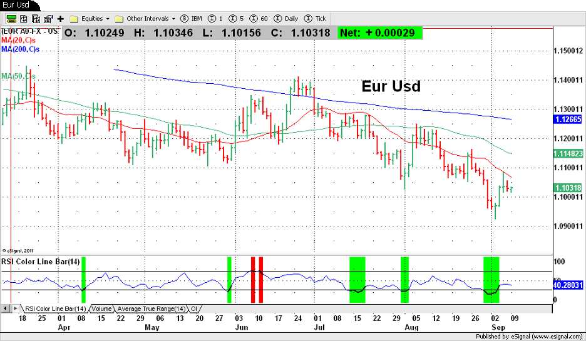This screenshot has width=586, height=341.
Task: Click the single refresh chart icon
Action: (x=24, y=19)
